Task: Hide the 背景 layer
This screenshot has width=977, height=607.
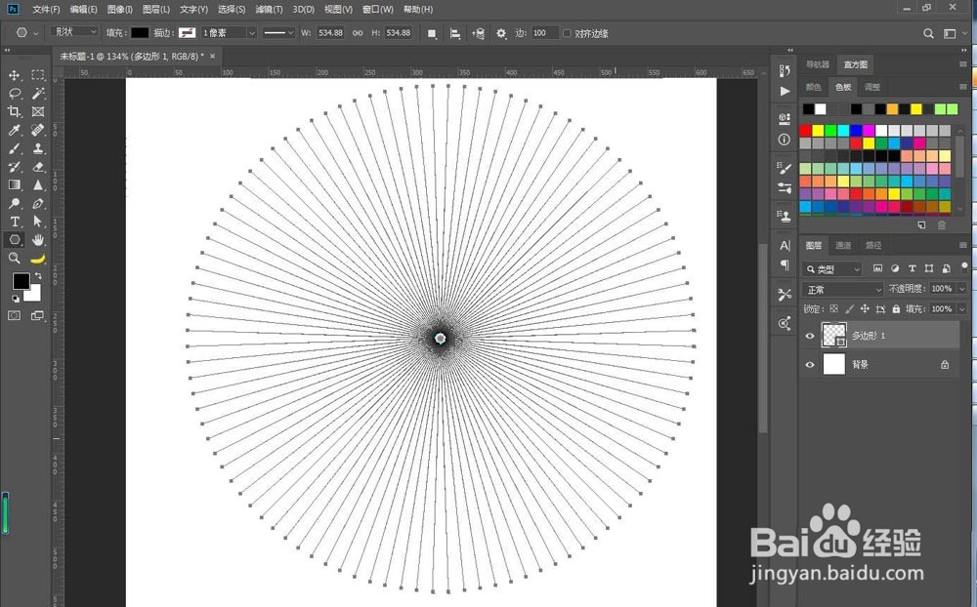Action: (809, 365)
